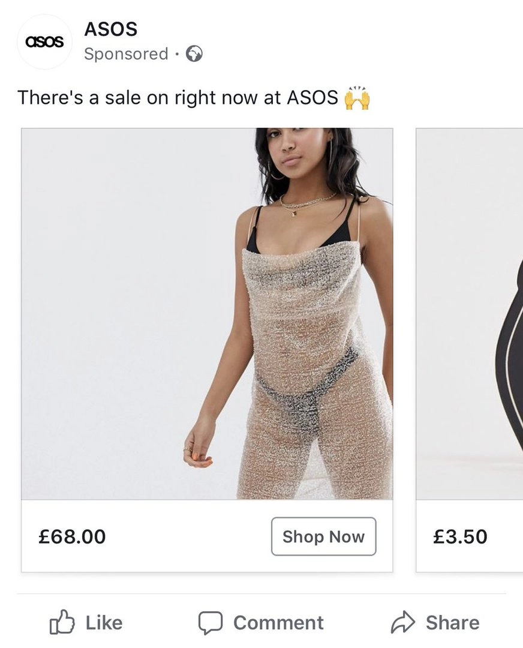Viewport: 523px width, 648px height.
Task: Click the £3.50 price label
Action: 460,536
